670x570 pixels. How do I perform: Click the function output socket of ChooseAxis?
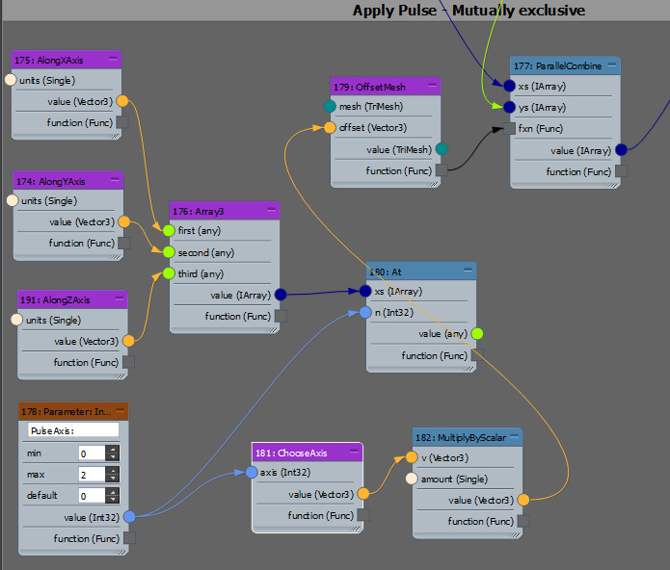[363, 514]
